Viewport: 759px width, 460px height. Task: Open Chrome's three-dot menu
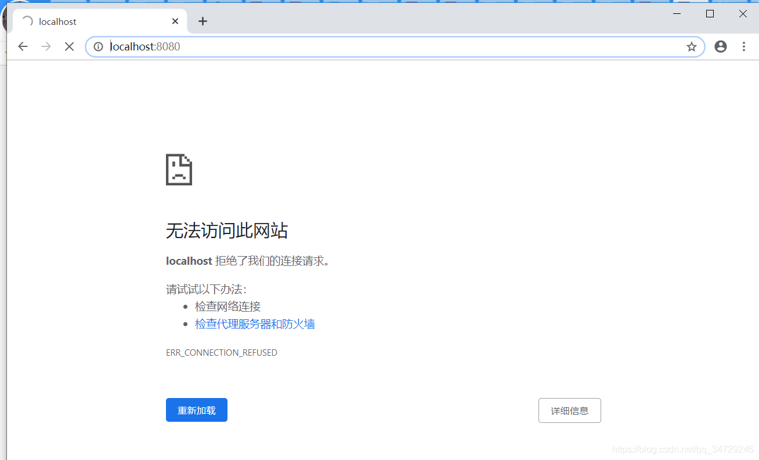pyautogui.click(x=744, y=46)
